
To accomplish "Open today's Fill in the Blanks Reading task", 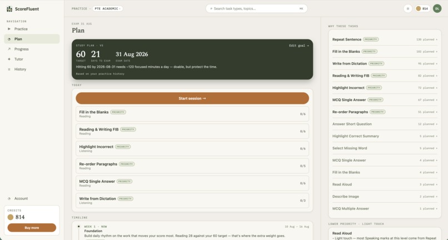I will [192, 114].
